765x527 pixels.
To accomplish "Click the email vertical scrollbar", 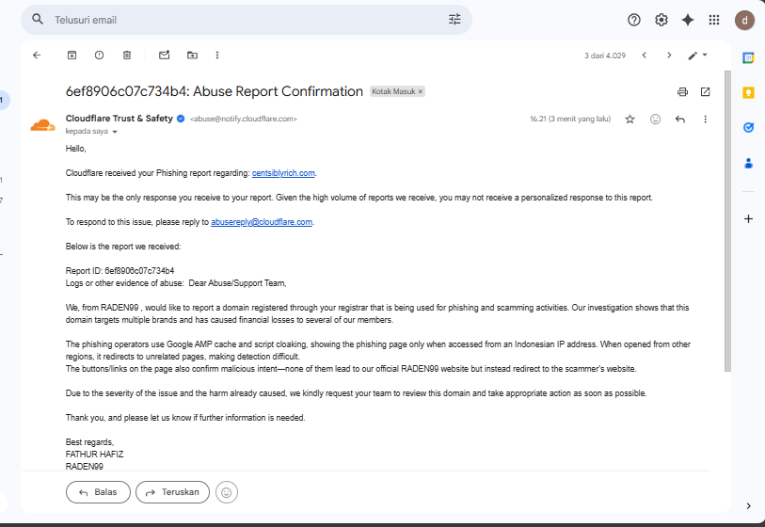I will (x=727, y=221).
